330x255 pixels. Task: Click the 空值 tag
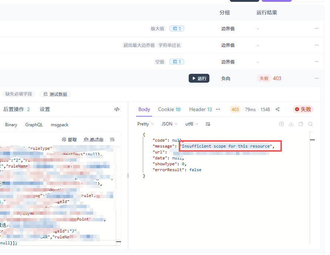pos(159,62)
